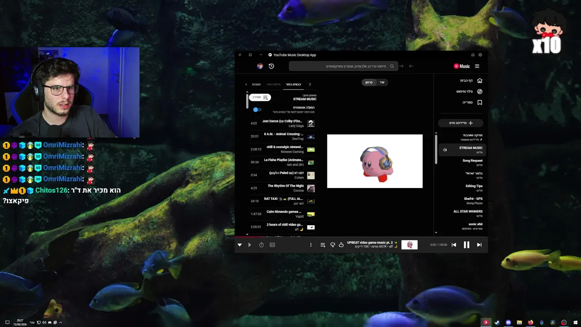
Task: Click the play triangle icon beside the timer
Action: (x=250, y=245)
